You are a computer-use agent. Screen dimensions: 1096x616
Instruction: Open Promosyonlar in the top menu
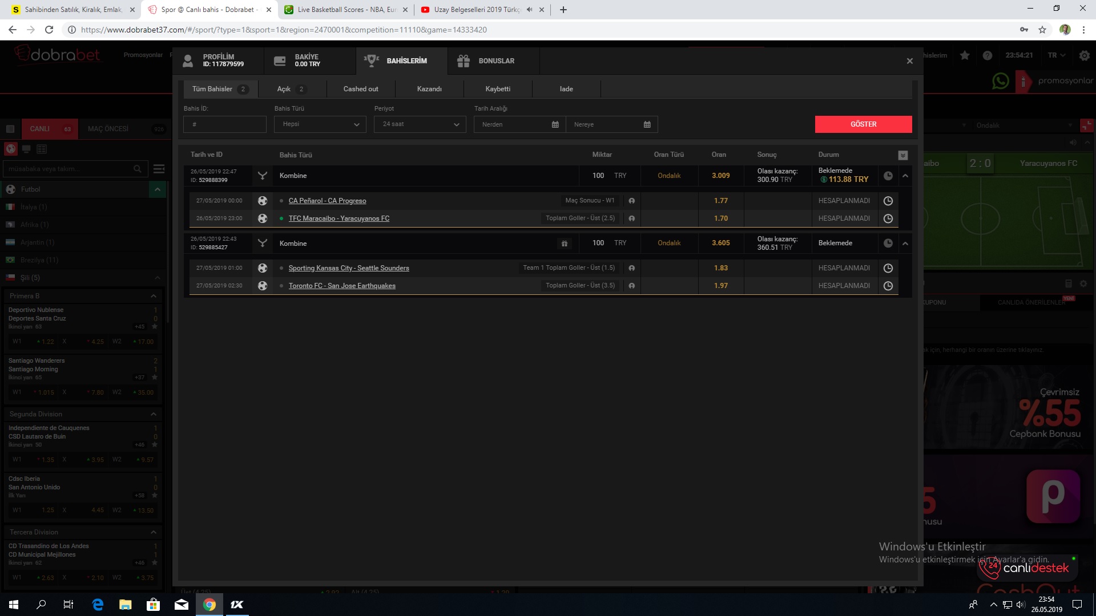[x=143, y=55]
